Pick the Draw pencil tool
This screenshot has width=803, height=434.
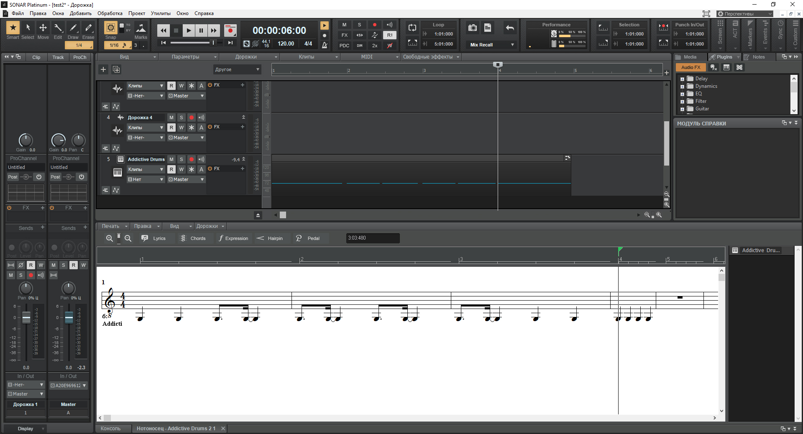pyautogui.click(x=73, y=28)
